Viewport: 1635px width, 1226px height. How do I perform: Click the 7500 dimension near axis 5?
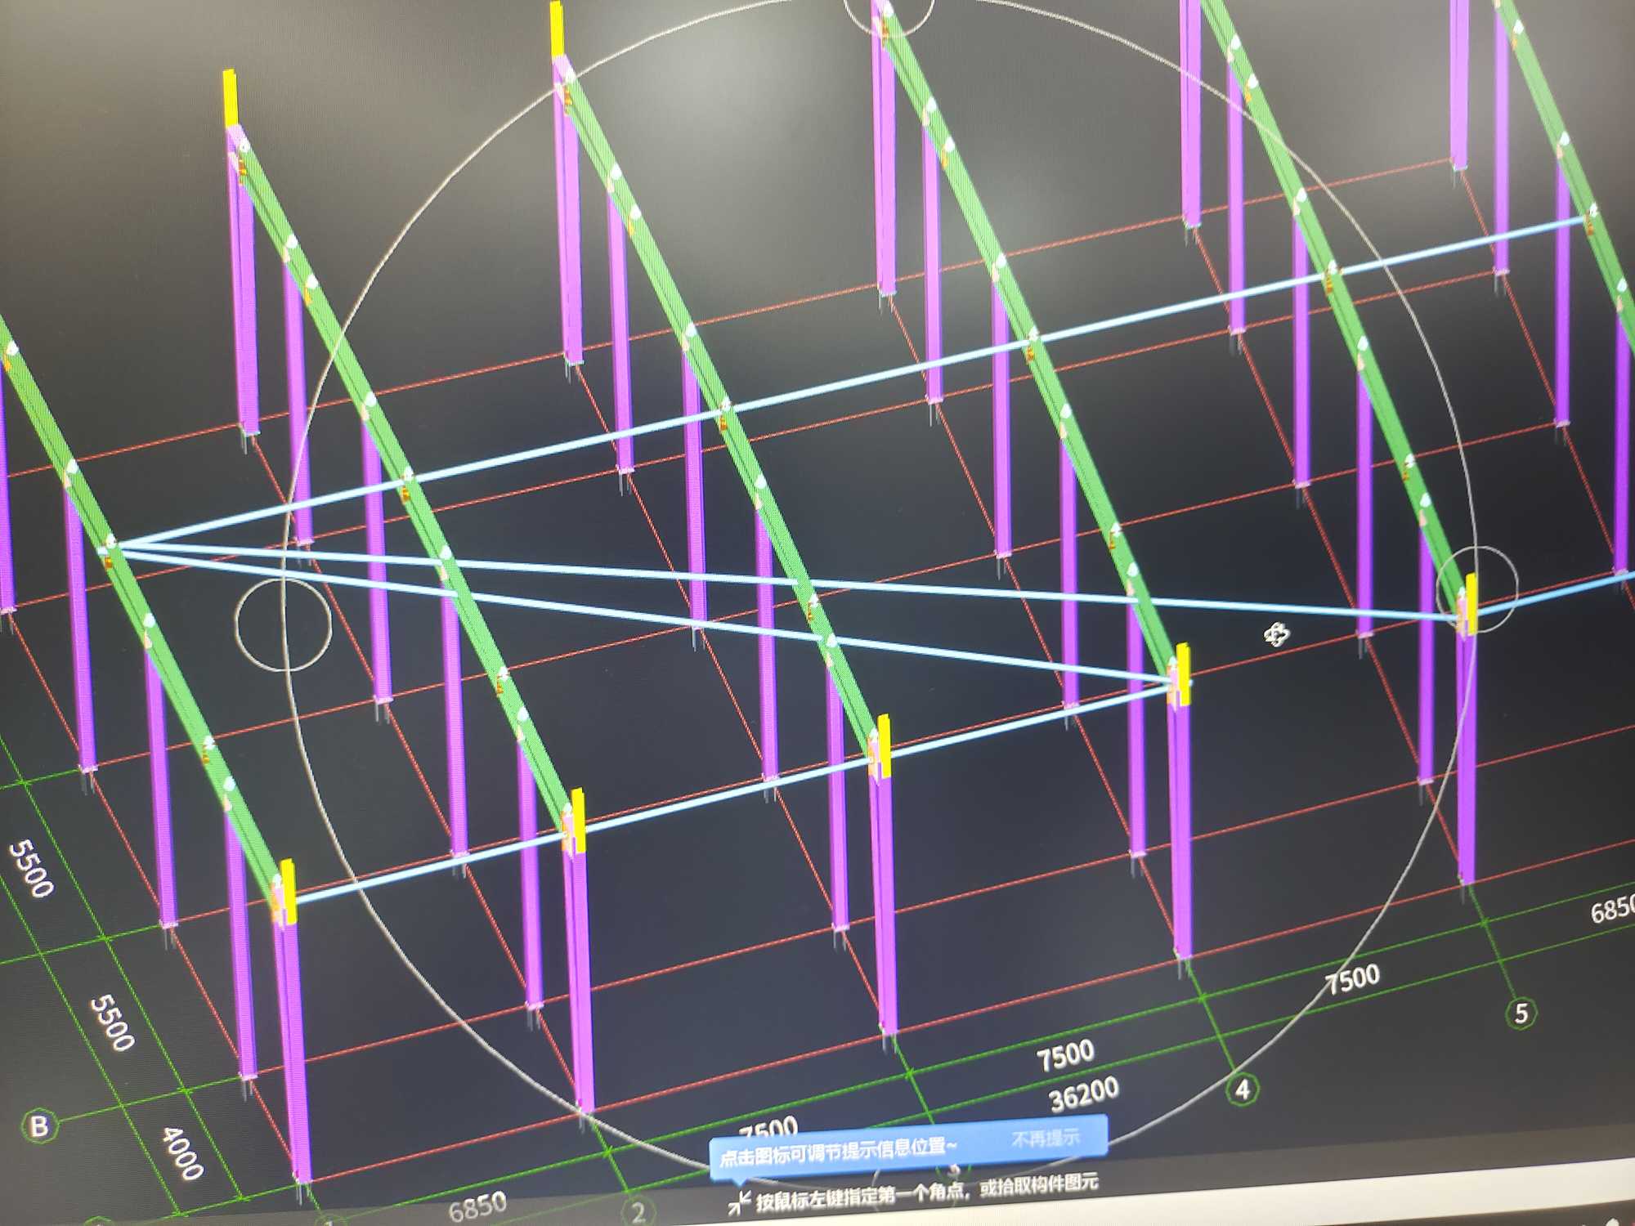pyautogui.click(x=1352, y=979)
